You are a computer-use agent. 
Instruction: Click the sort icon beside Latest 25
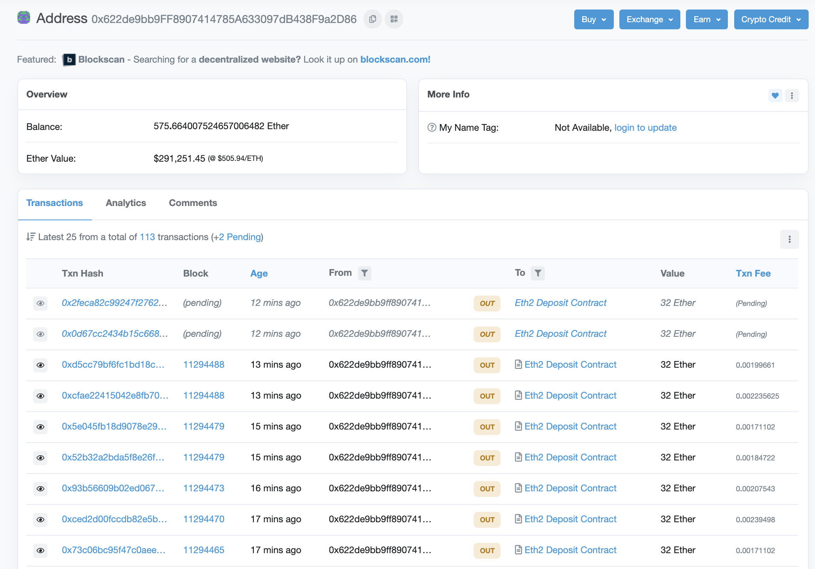31,237
